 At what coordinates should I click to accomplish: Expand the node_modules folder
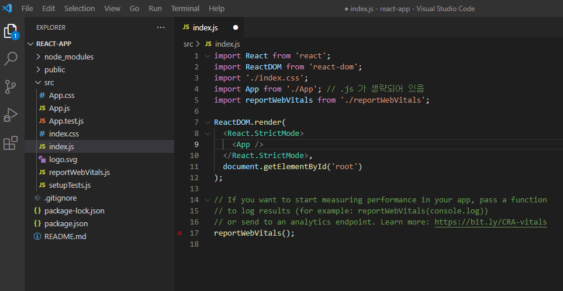pyautogui.click(x=39, y=57)
